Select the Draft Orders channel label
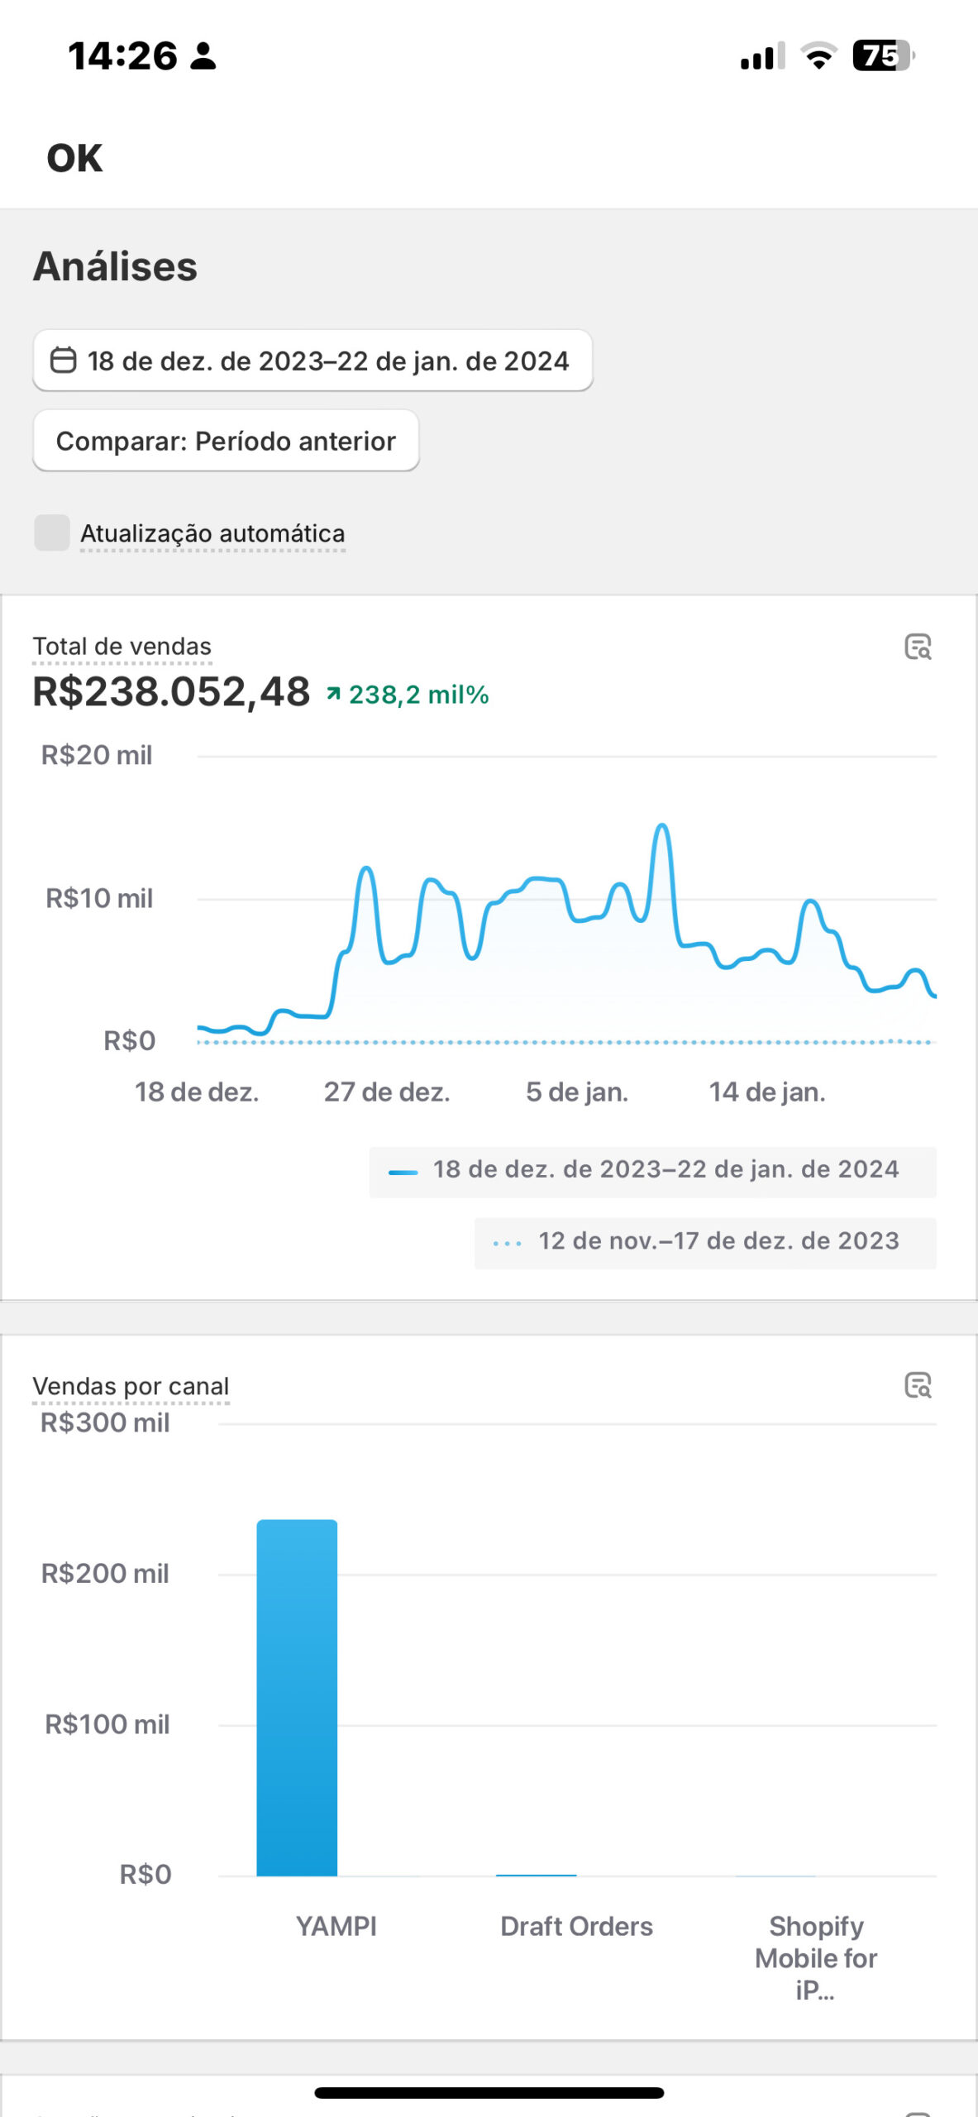This screenshot has width=978, height=2117. 576,1926
